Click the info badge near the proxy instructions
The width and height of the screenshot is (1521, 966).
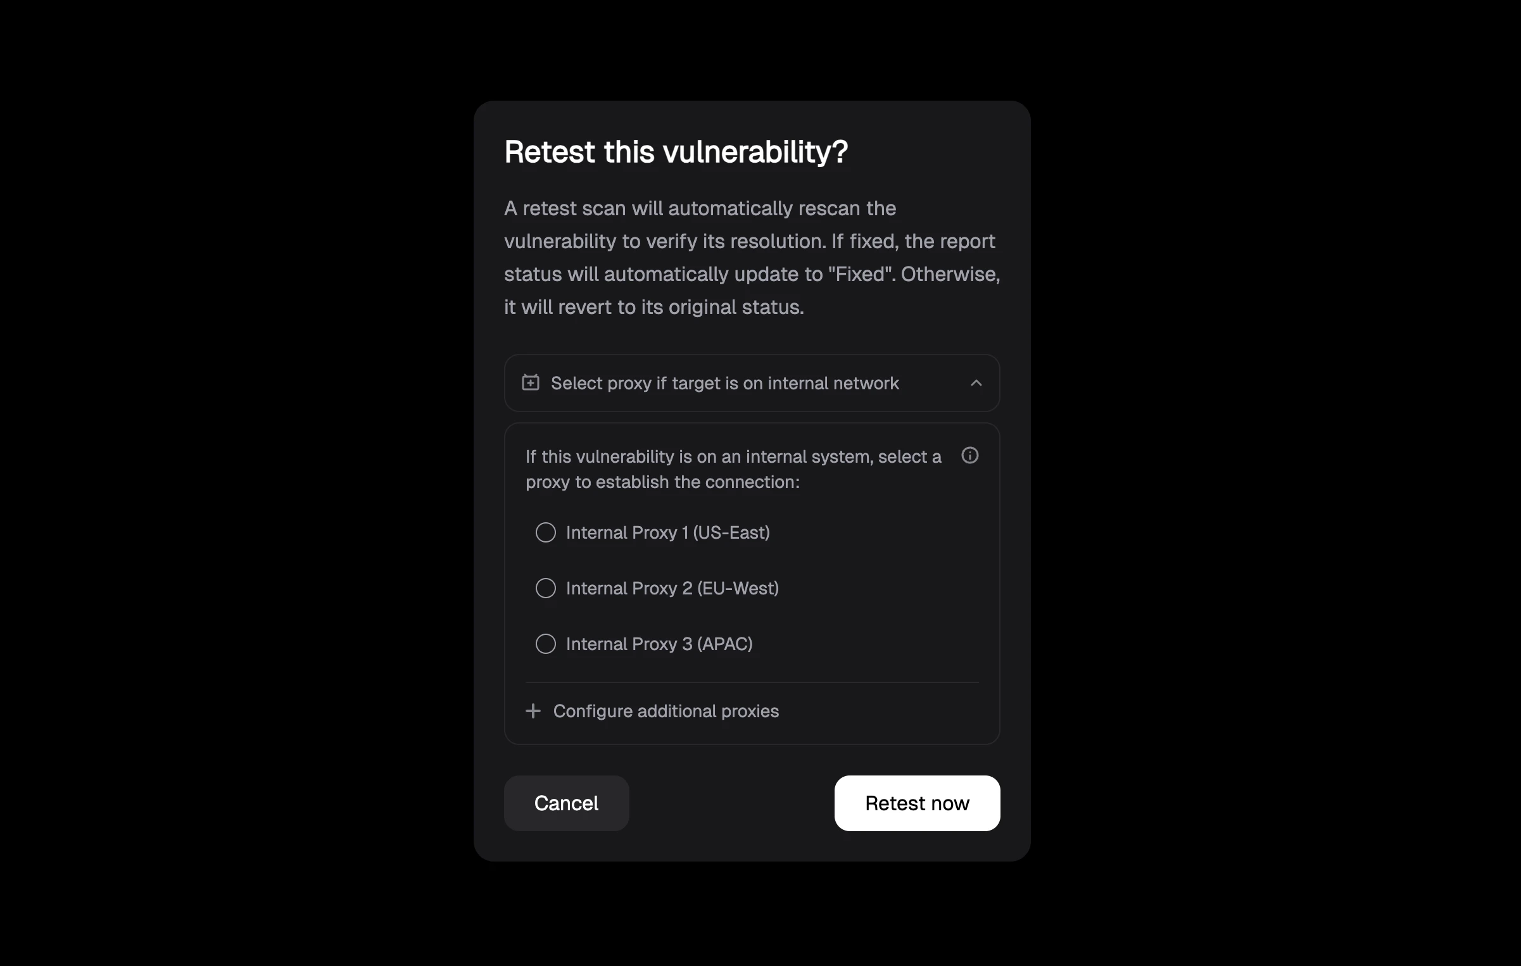[970, 456]
